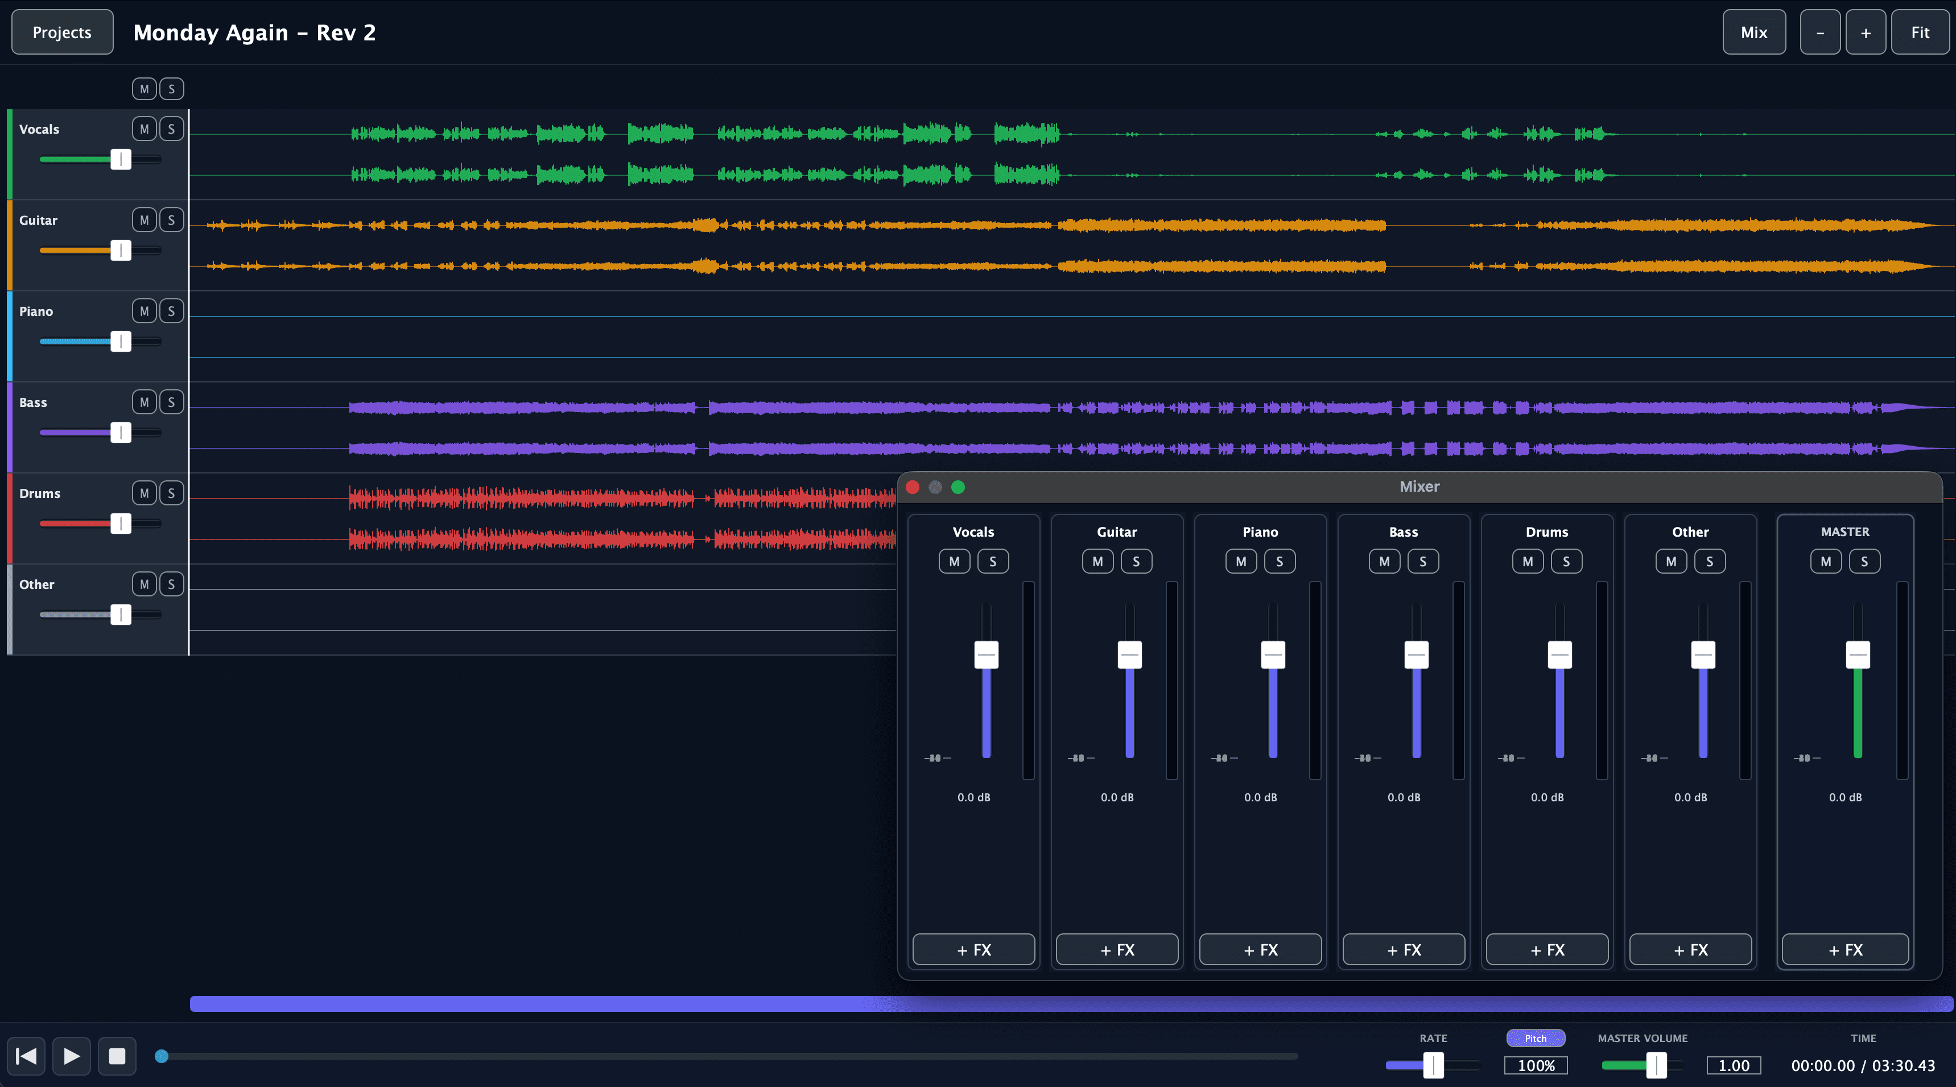Solo the Vocals track in track list
This screenshot has height=1087, width=1956.
172,129
